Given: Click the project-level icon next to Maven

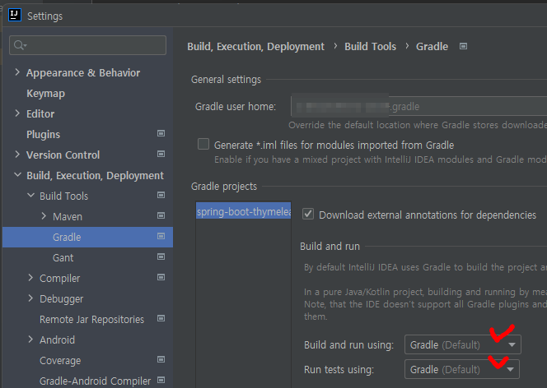Looking at the screenshot, I should pos(161,215).
